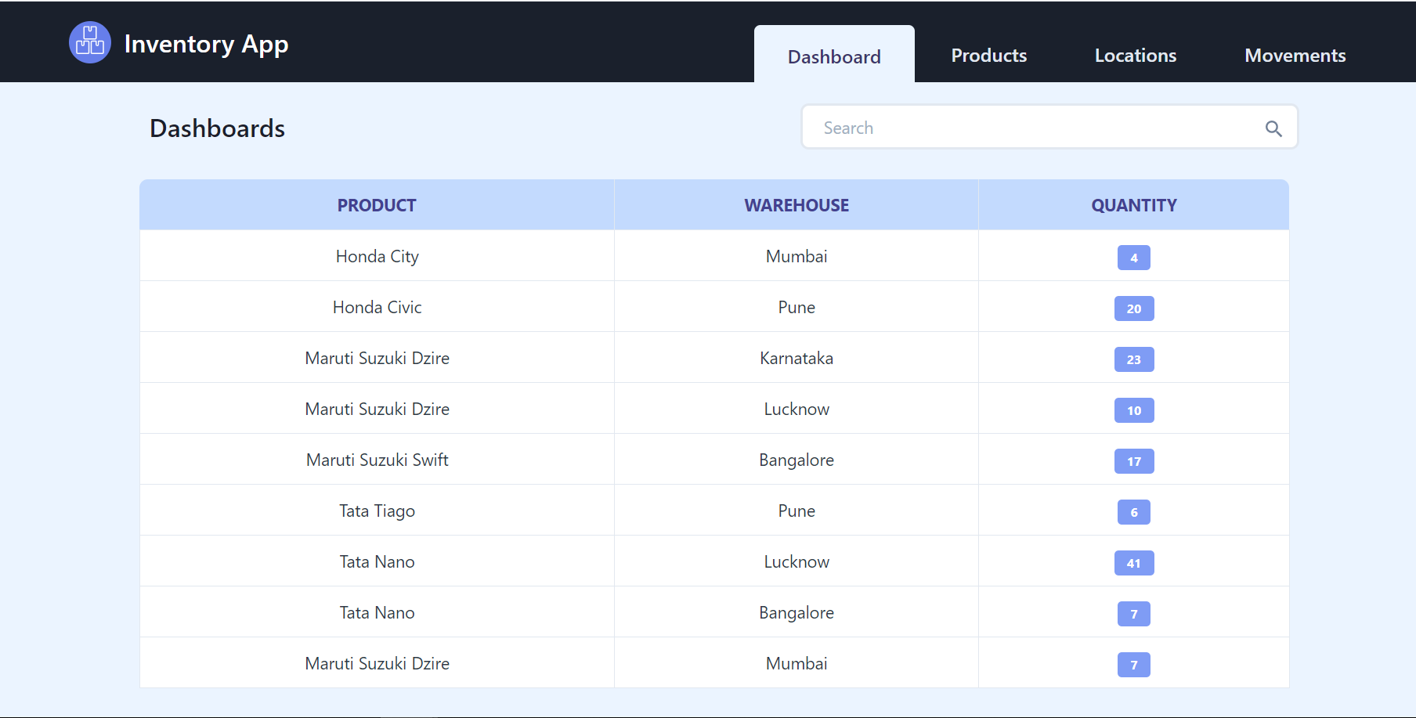Click the quantity badge showing 10

coord(1133,410)
